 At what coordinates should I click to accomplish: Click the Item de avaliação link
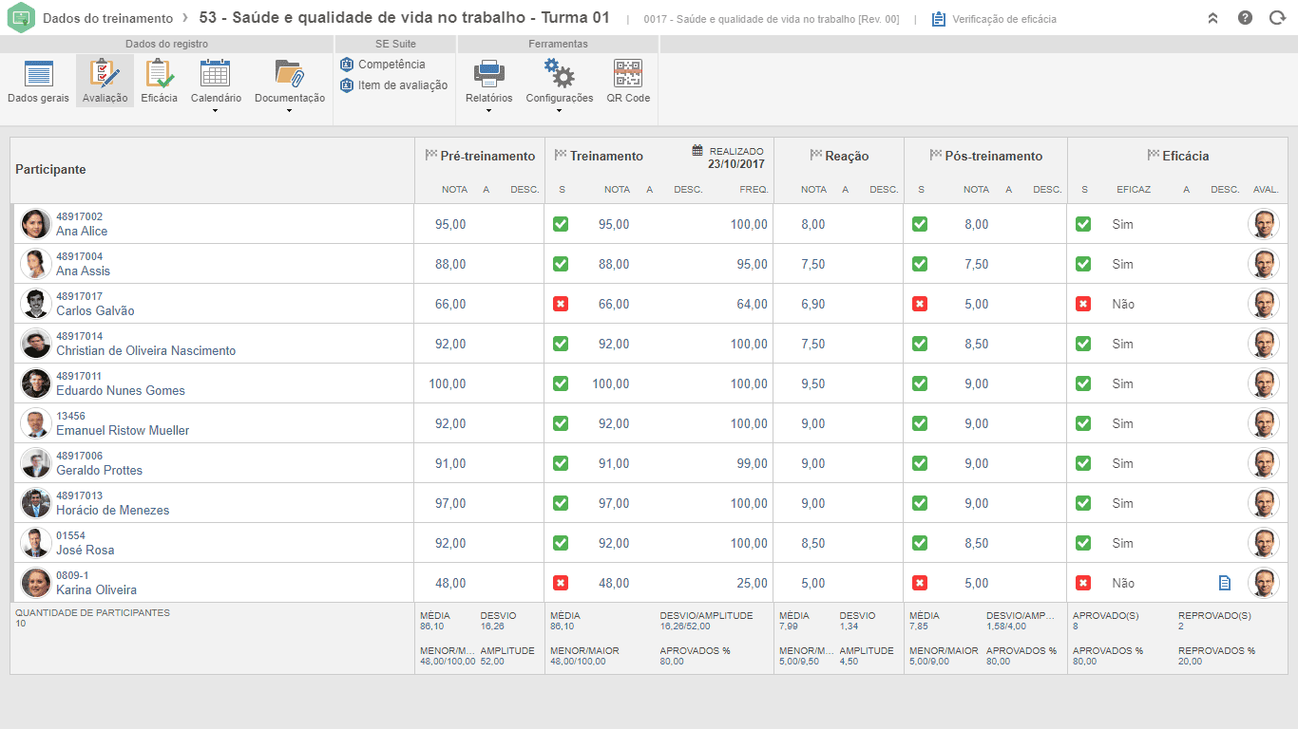point(403,85)
